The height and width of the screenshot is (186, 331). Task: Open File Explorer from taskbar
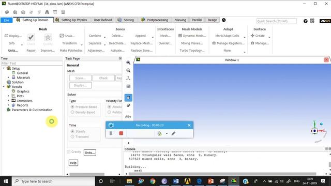point(129,181)
